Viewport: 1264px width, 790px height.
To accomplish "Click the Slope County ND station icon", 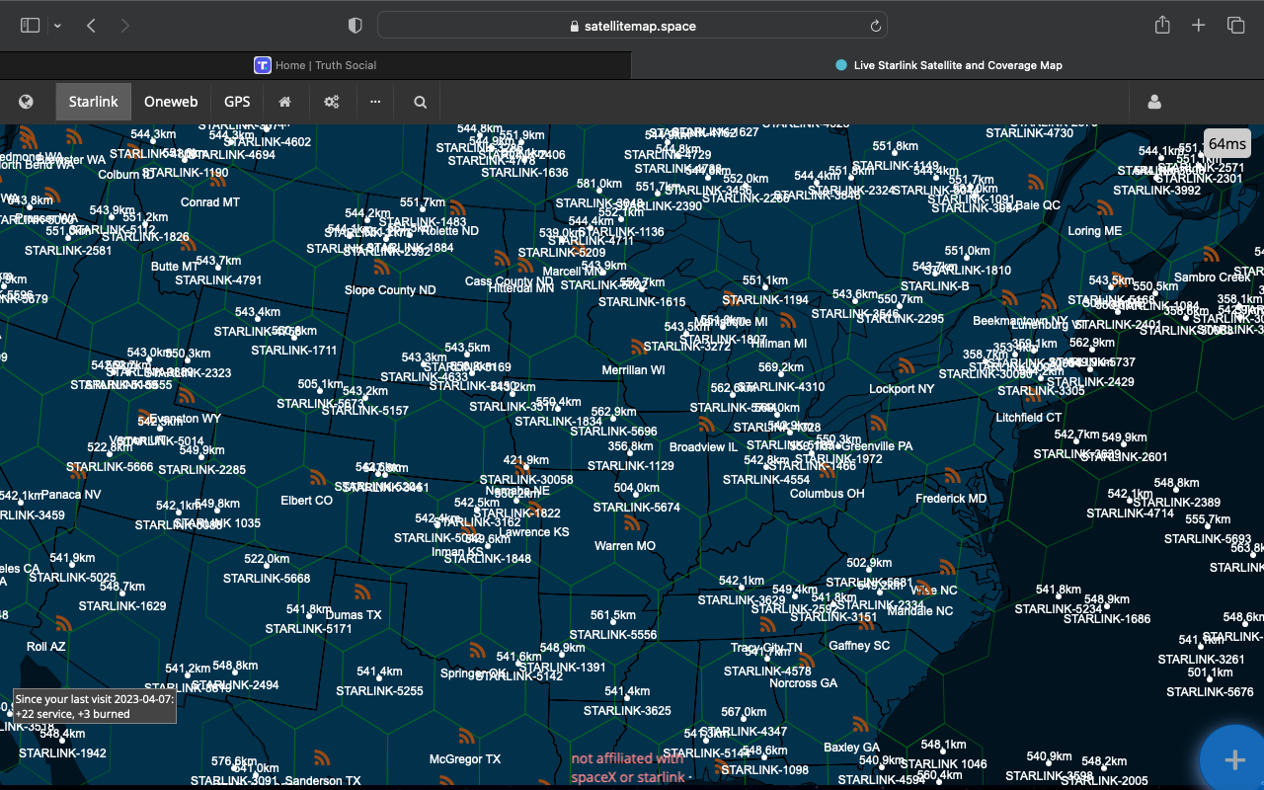I will (381, 268).
